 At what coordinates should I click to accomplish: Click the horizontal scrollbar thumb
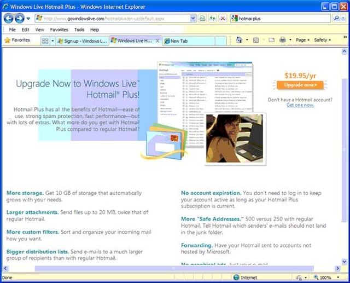pyautogui.click(x=174, y=268)
